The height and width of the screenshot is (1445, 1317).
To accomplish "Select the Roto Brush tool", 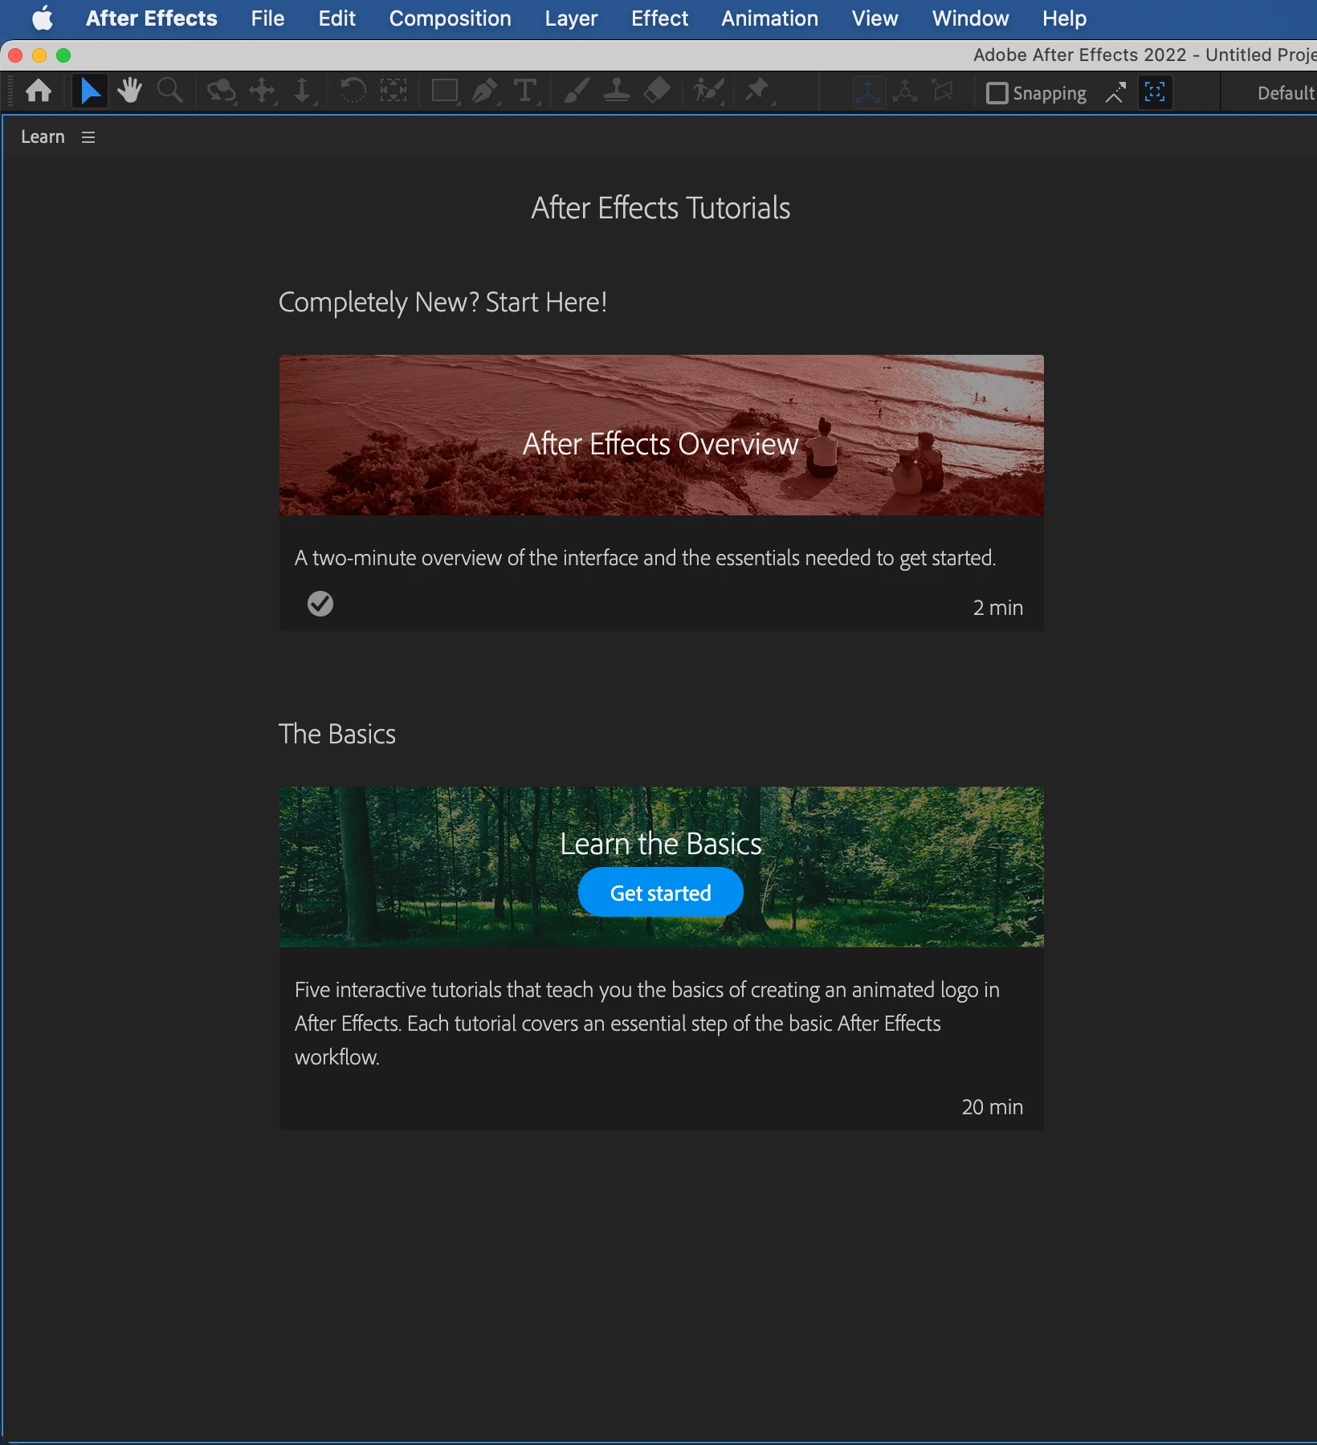I will (710, 92).
